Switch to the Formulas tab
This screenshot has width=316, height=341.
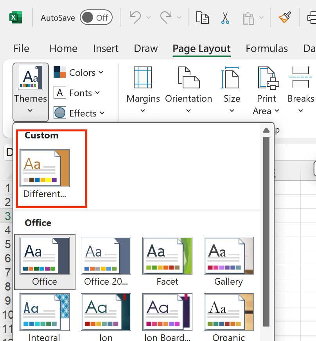[x=267, y=48]
